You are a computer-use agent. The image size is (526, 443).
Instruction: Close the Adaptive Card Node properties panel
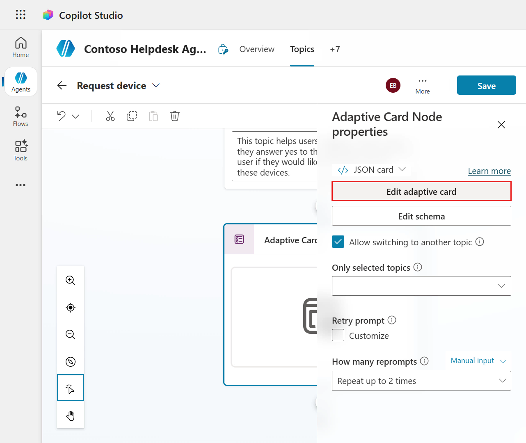(x=501, y=125)
